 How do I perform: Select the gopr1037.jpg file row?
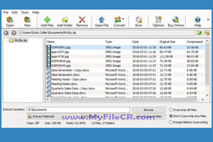(125, 52)
